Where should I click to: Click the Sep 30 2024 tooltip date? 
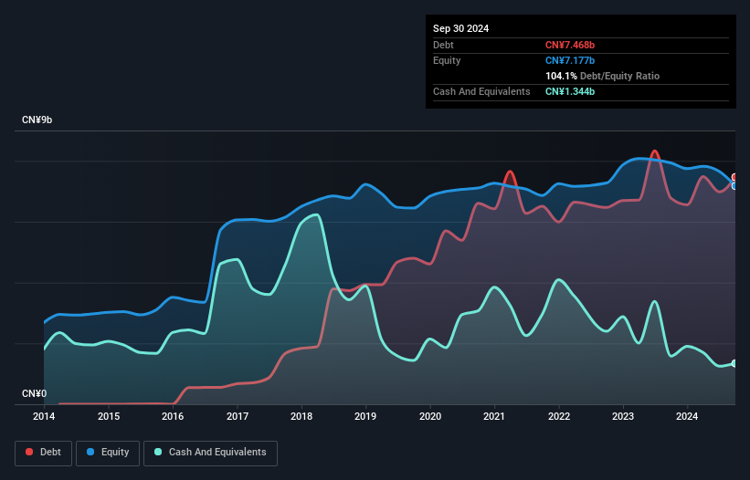tap(460, 28)
